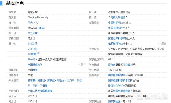Open the 国家自然科学奖 link
This screenshot has height=103, width=171.
(117, 75)
